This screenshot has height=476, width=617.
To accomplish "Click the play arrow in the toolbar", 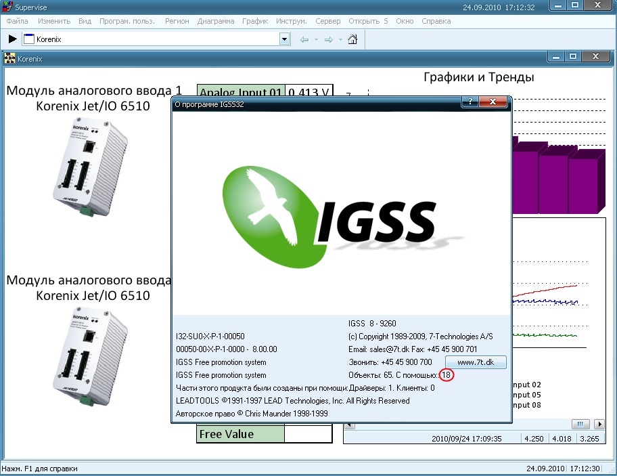I will 13,39.
